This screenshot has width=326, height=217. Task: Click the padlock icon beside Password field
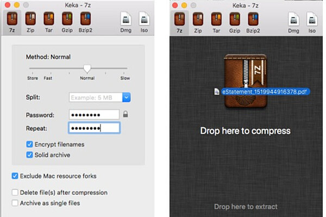coord(126,114)
